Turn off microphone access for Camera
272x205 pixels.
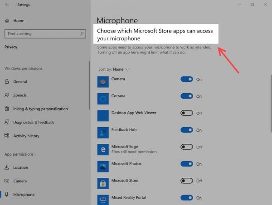pos(186,79)
